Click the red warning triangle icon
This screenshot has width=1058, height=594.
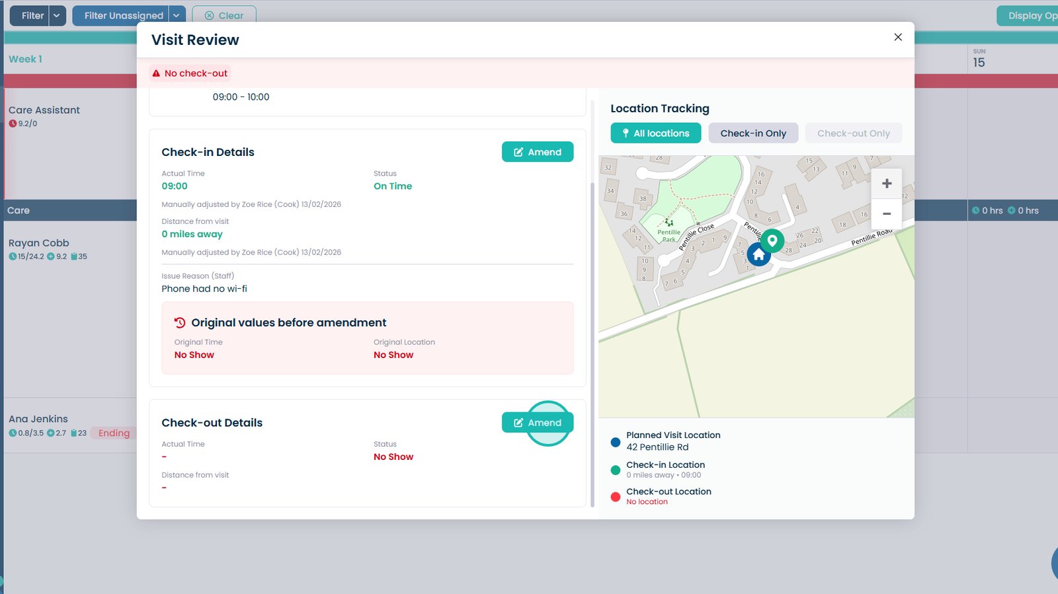click(x=156, y=73)
